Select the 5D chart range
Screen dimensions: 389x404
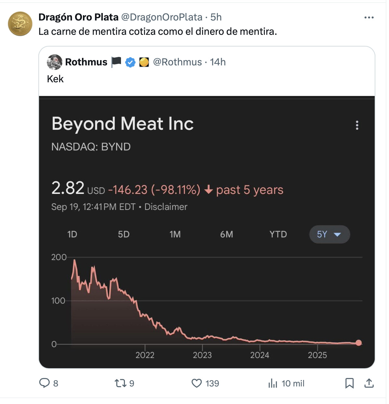[124, 234]
